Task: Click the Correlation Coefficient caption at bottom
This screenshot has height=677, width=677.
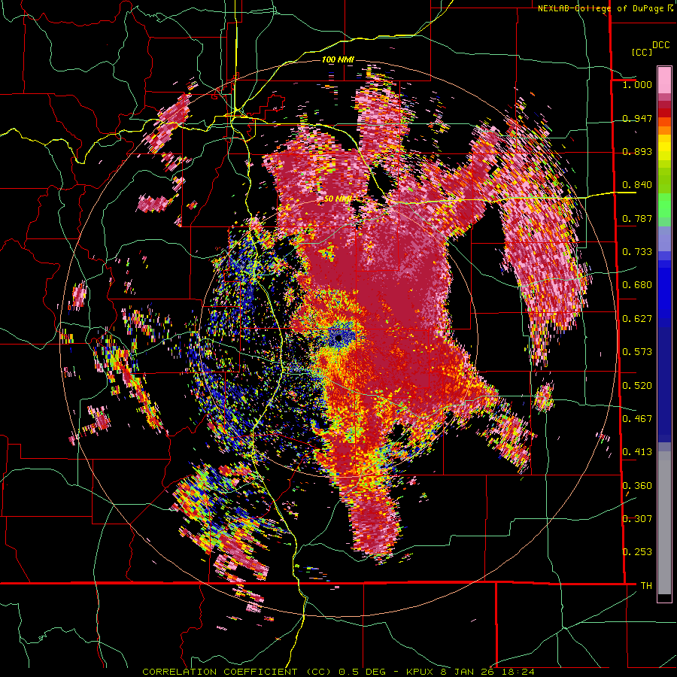Action: point(338,672)
